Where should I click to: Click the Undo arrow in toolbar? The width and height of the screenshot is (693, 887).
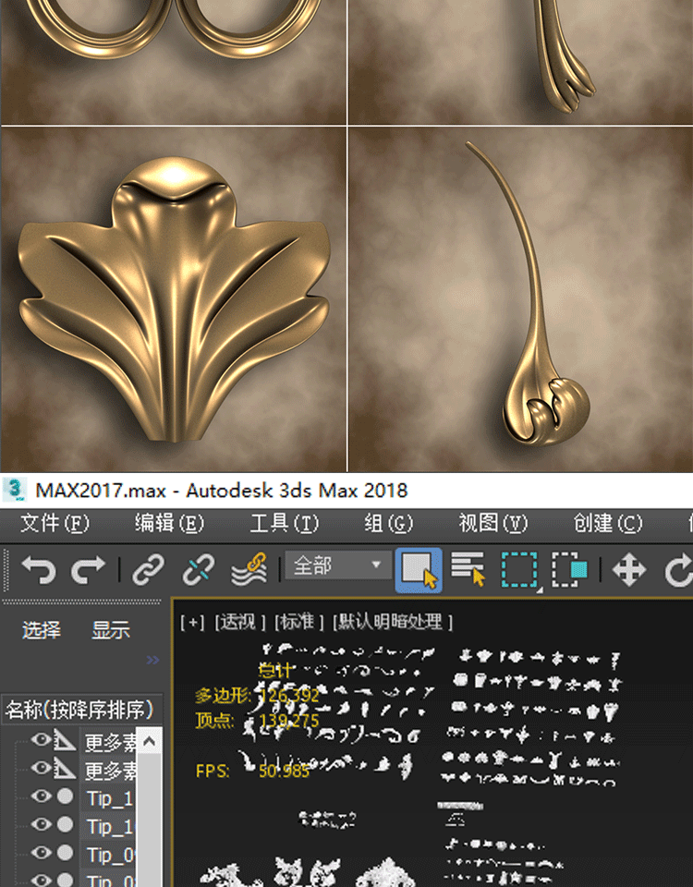coord(39,570)
